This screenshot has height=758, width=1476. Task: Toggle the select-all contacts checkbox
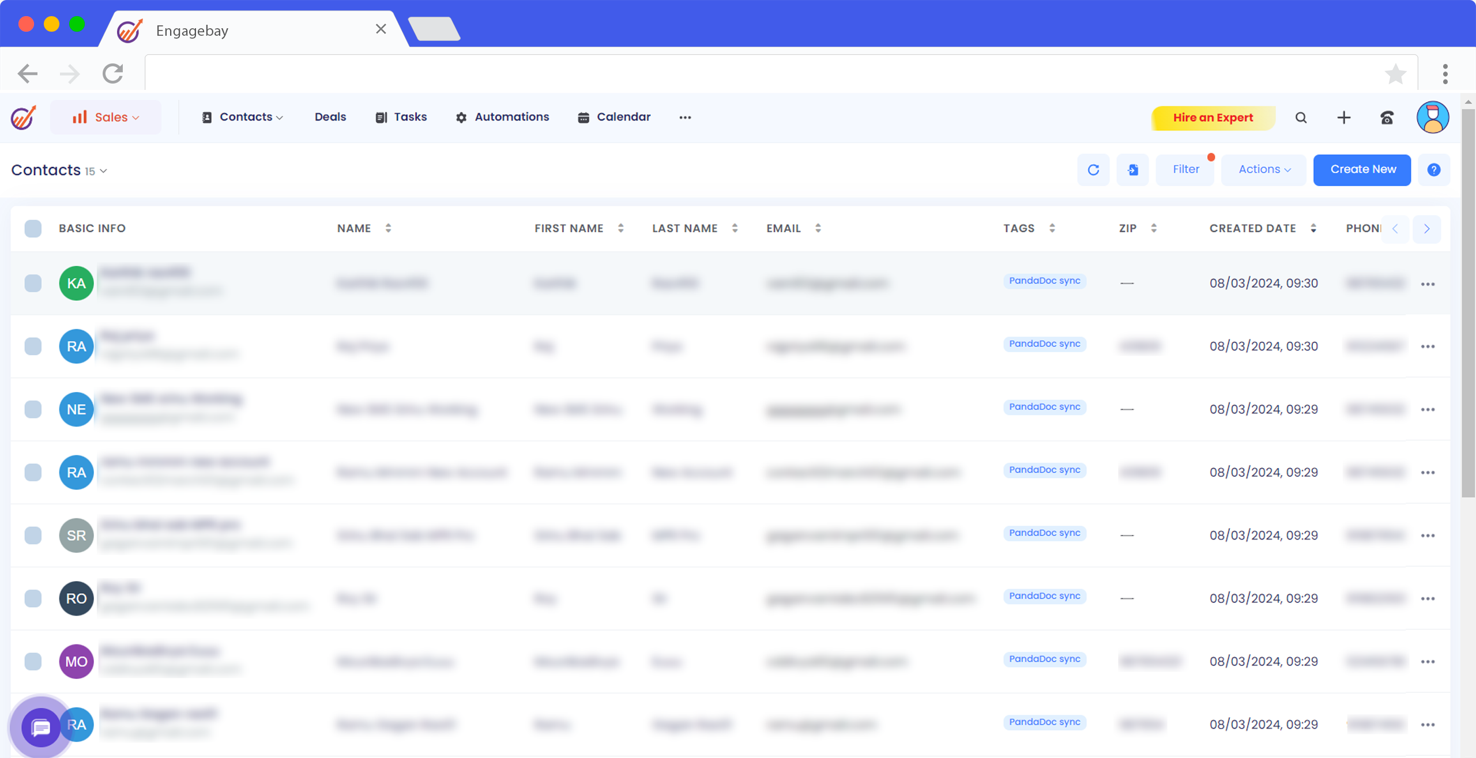click(x=33, y=228)
